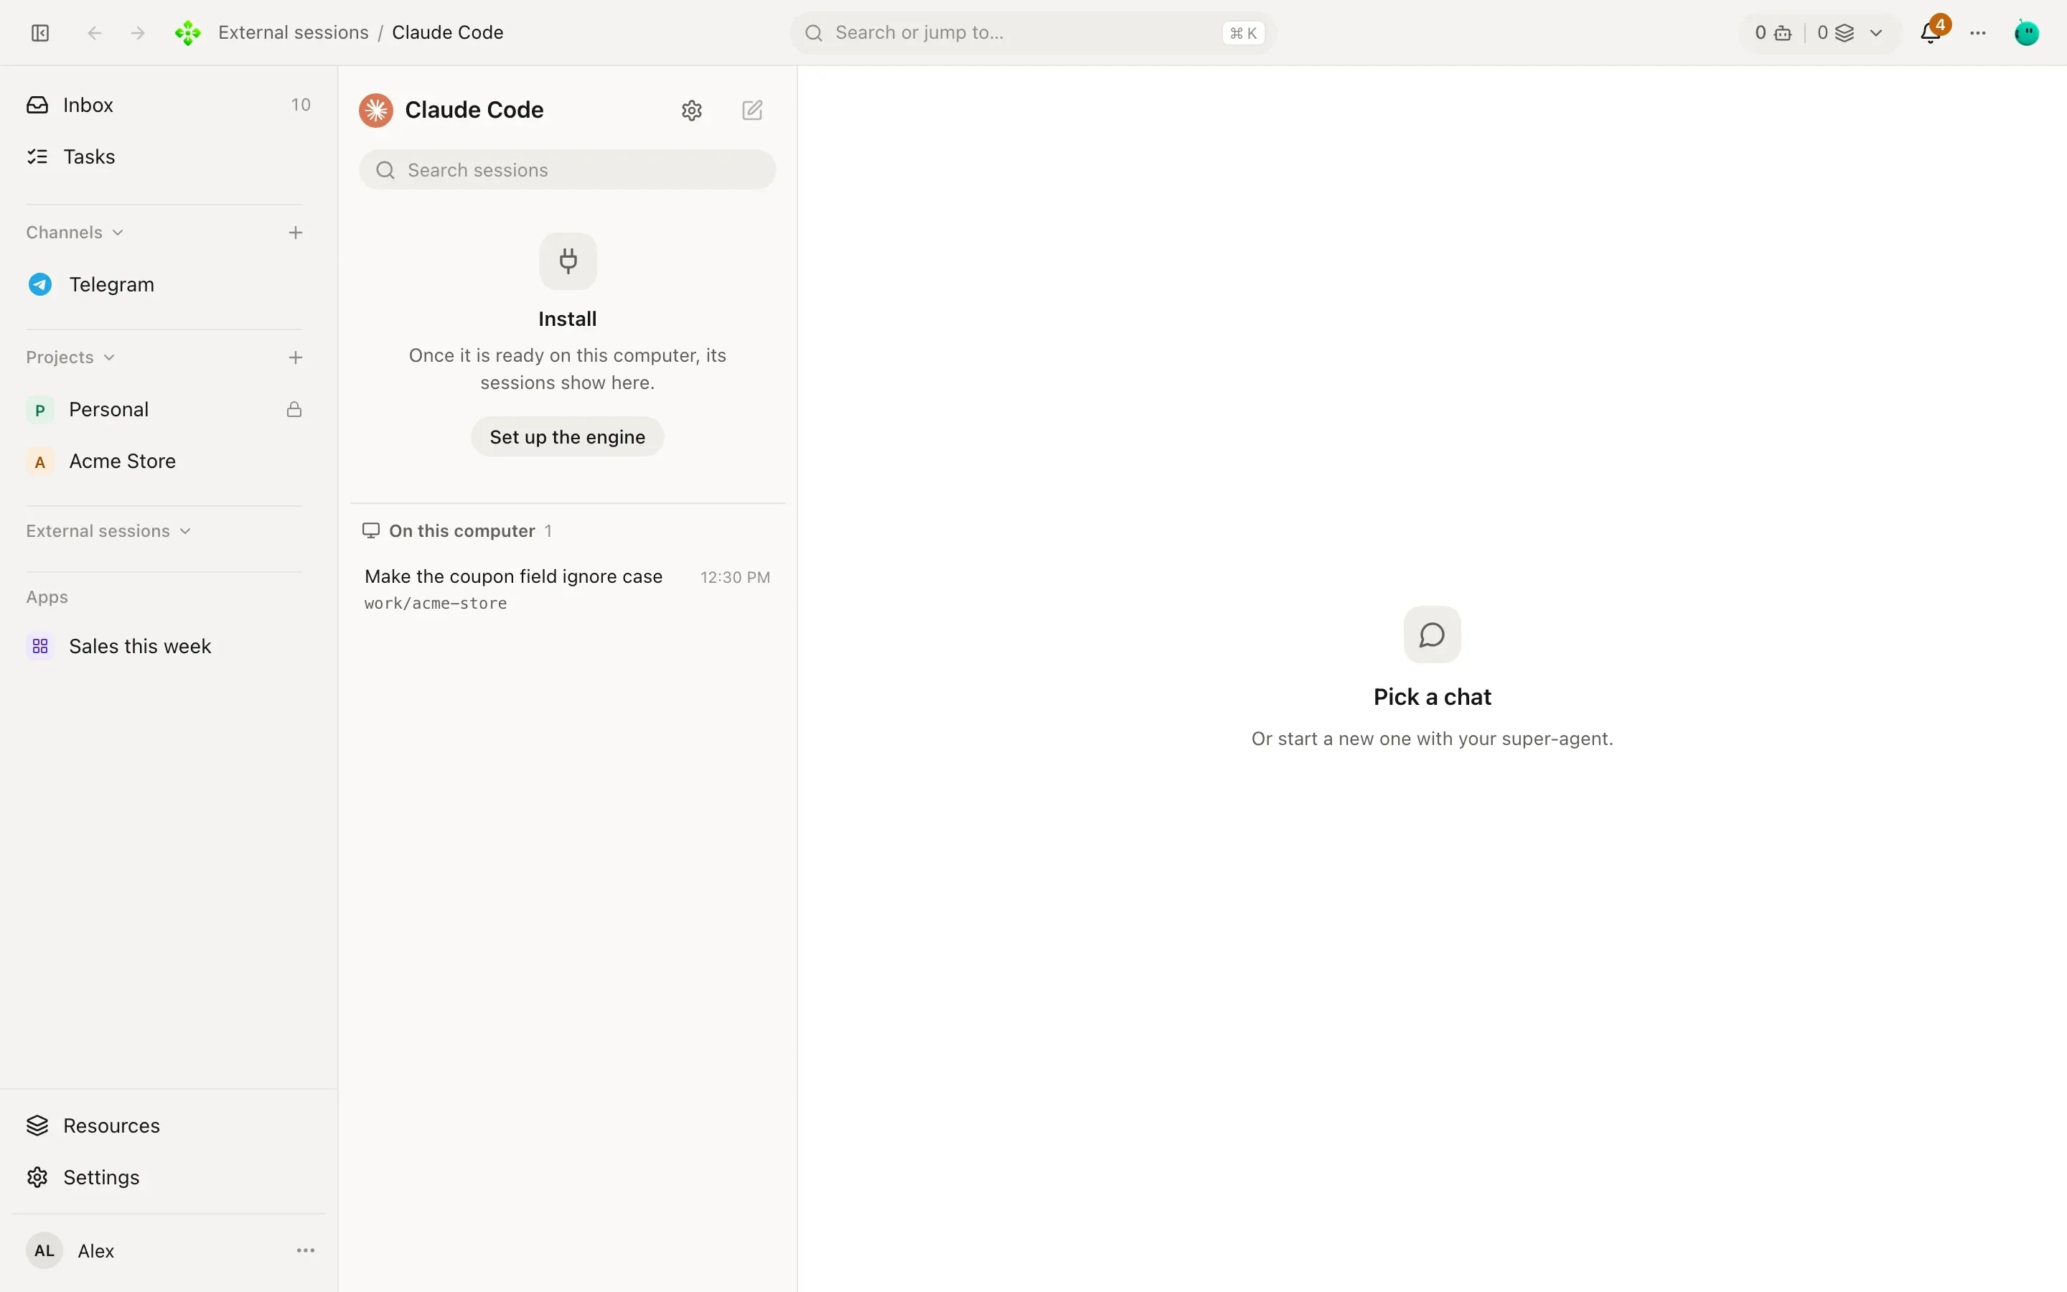Open the top bar three-dot menu
Screen dimensions: 2067x1292
click(x=1978, y=32)
